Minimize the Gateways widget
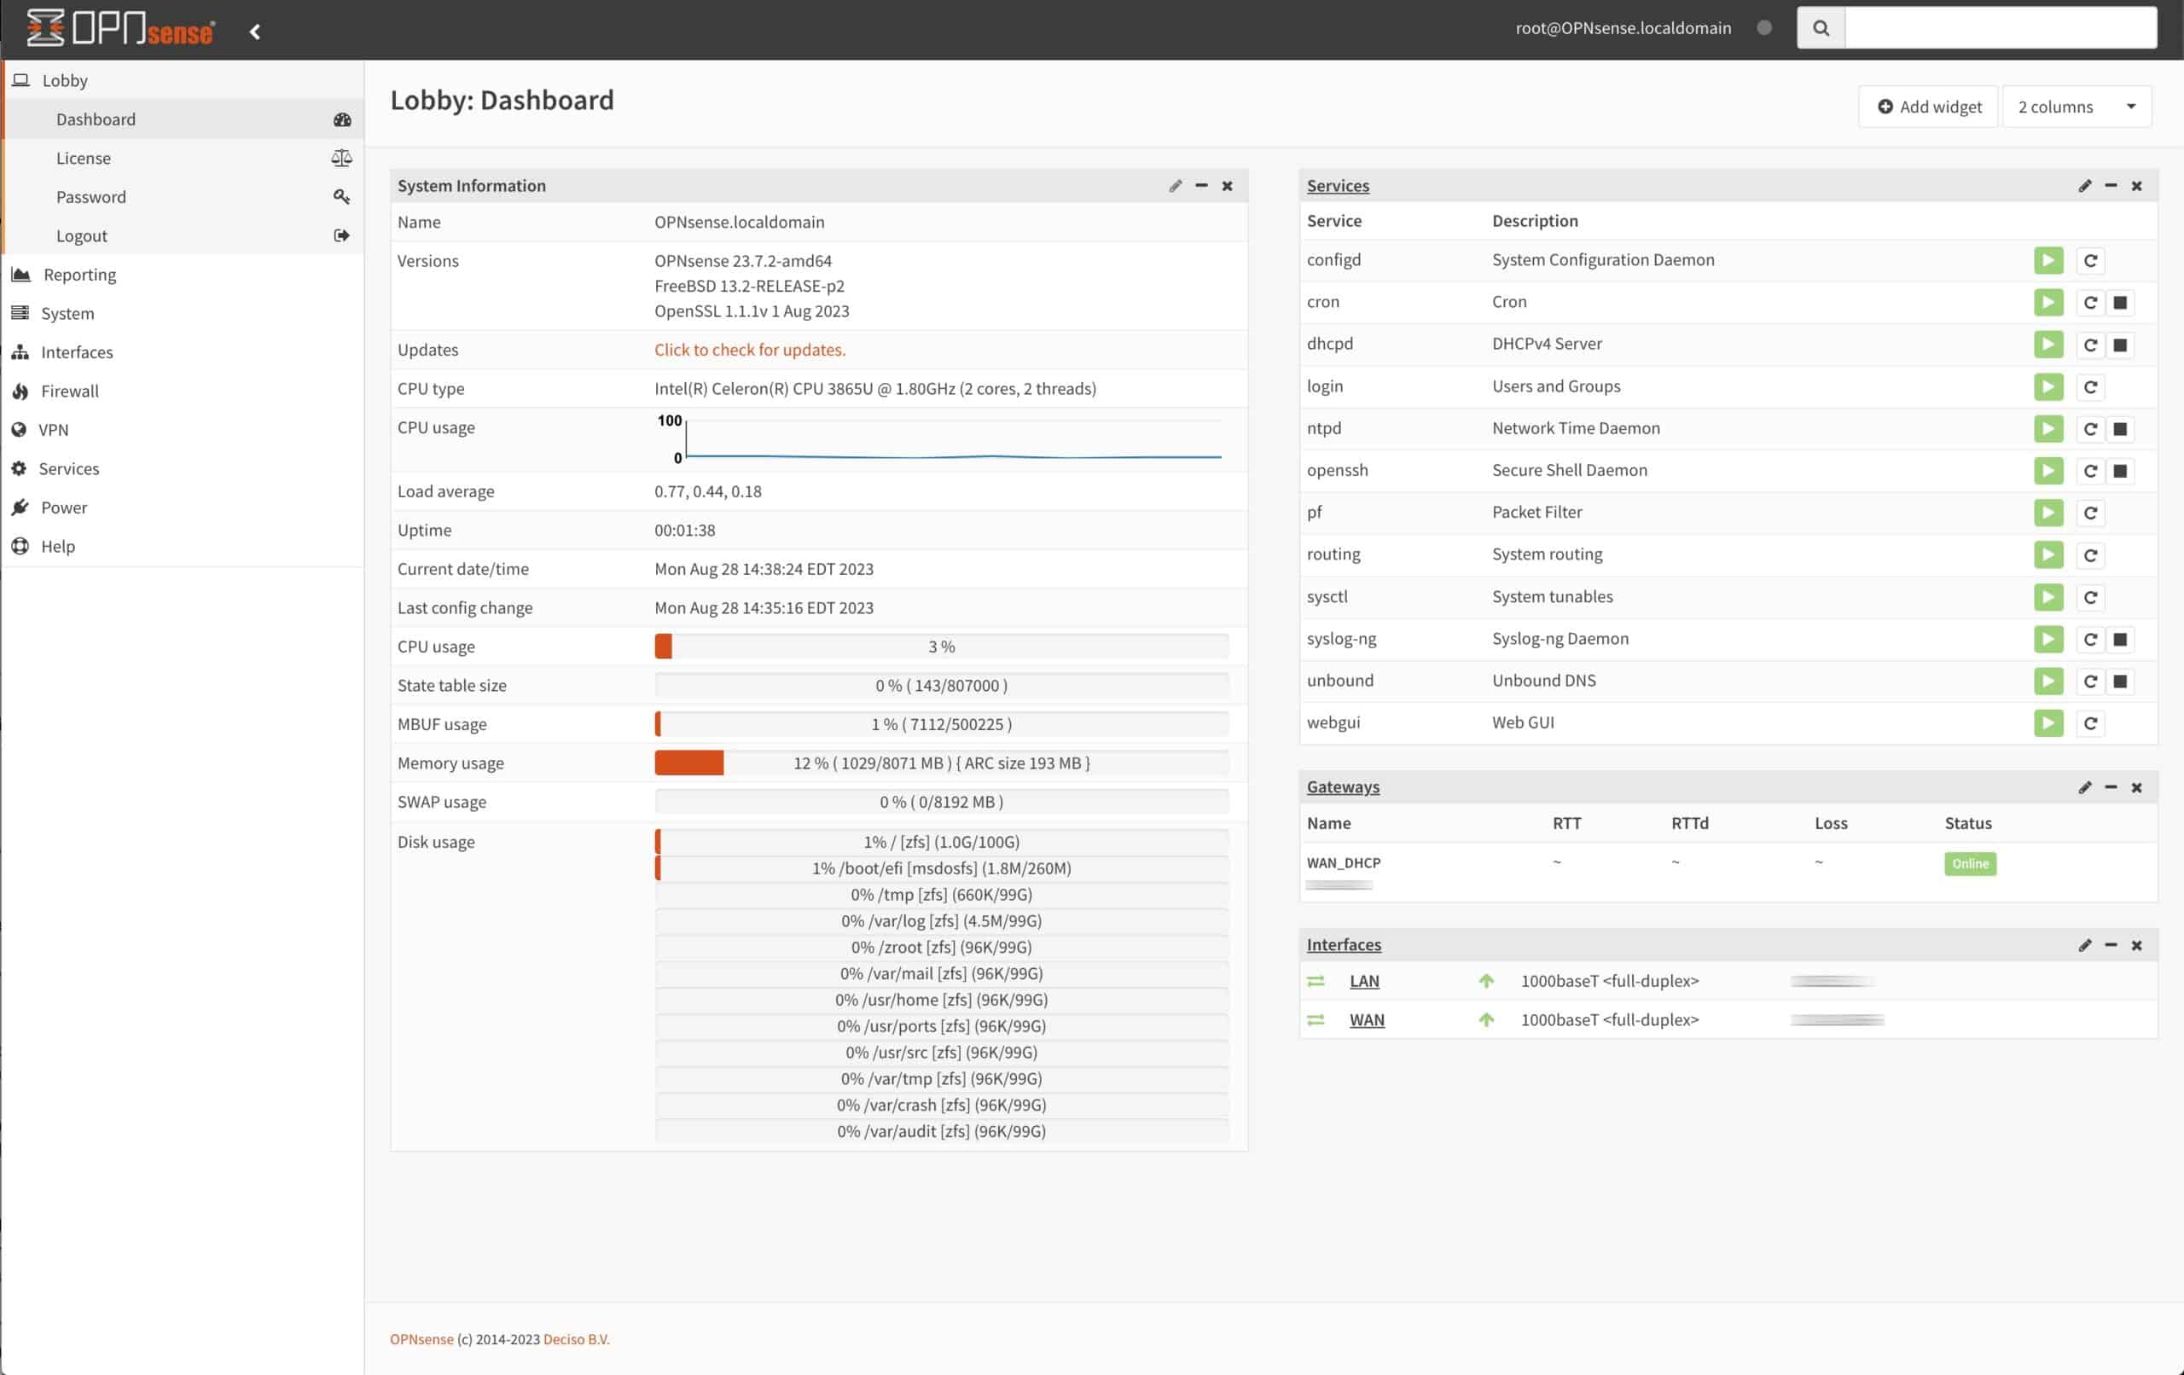This screenshot has width=2184, height=1375. pyautogui.click(x=2111, y=787)
